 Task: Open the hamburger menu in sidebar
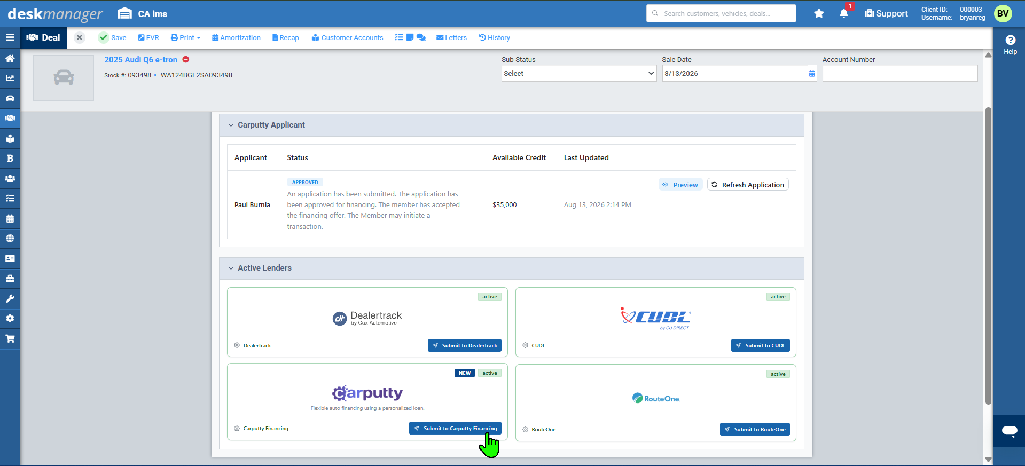pos(10,37)
